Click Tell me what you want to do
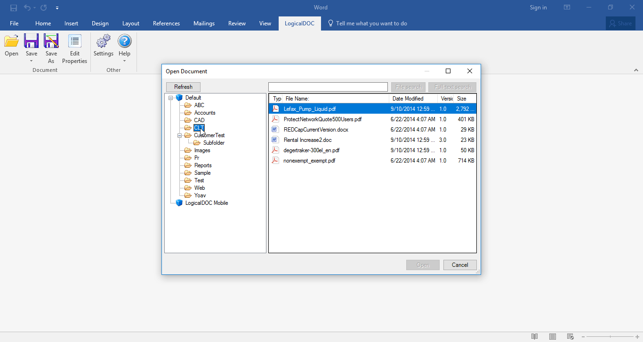 pos(367,23)
